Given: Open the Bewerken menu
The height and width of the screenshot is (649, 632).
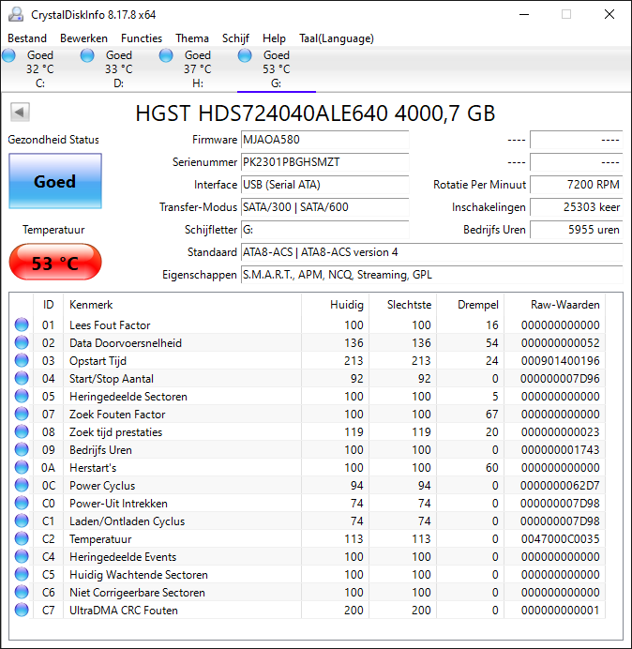Looking at the screenshot, I should tap(83, 38).
